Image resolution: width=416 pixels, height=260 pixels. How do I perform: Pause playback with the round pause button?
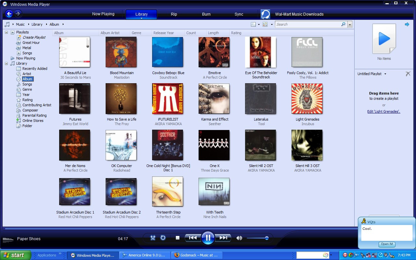tap(208, 238)
